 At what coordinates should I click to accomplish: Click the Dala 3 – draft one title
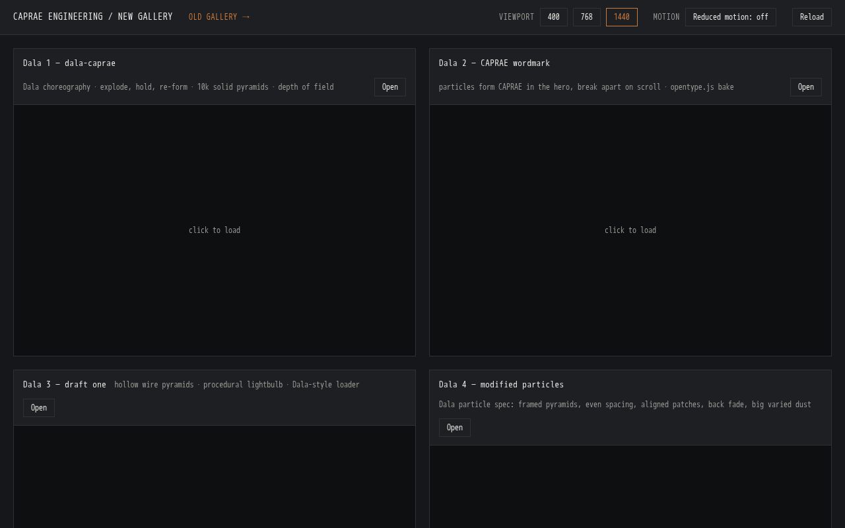coord(65,385)
